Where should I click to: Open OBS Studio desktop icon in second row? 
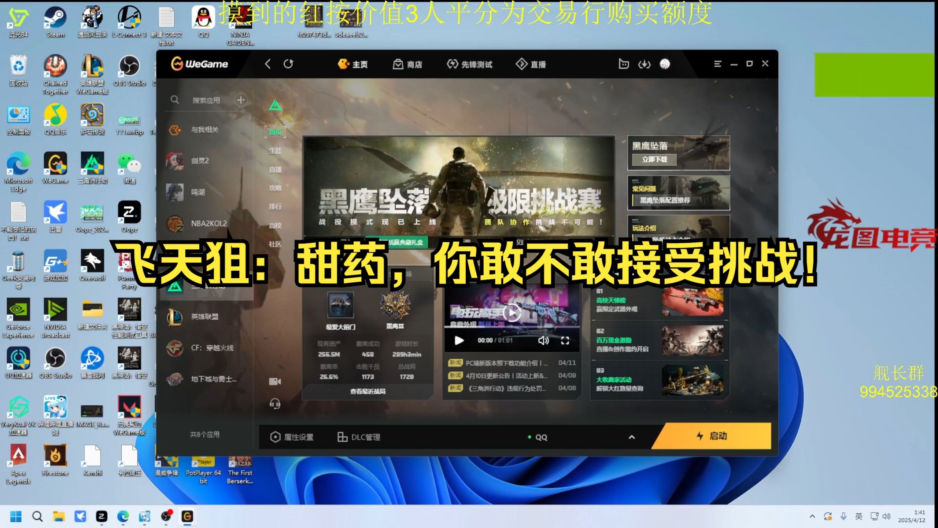(129, 71)
